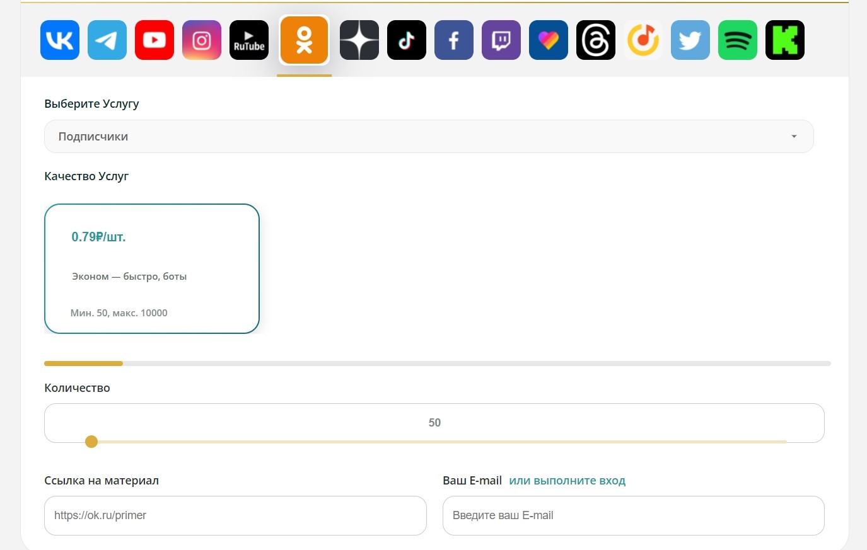Open the Dzen four-point star icon
Image resolution: width=867 pixels, height=550 pixels.
359,40
